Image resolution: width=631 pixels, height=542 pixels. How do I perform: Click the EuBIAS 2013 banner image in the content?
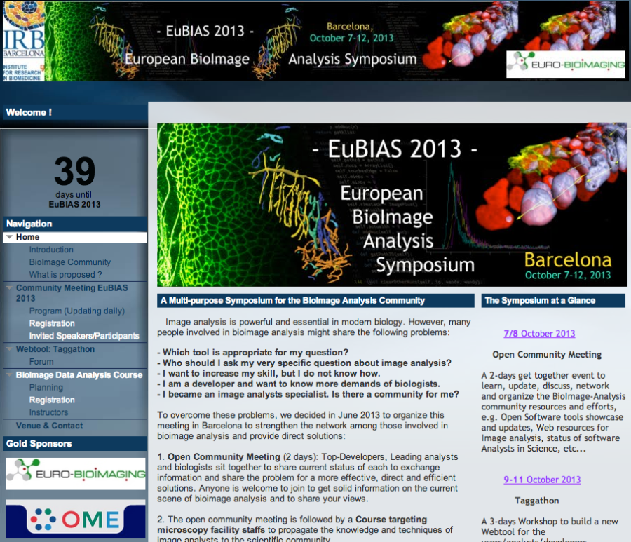click(389, 202)
